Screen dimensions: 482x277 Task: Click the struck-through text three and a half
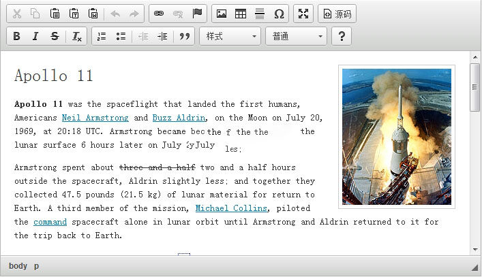pos(157,167)
